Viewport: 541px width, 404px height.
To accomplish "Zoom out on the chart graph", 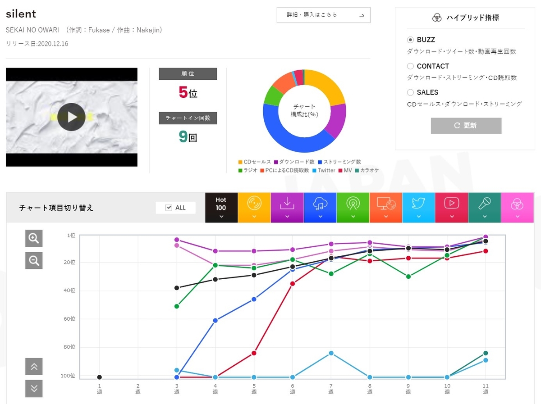I will click(x=34, y=260).
